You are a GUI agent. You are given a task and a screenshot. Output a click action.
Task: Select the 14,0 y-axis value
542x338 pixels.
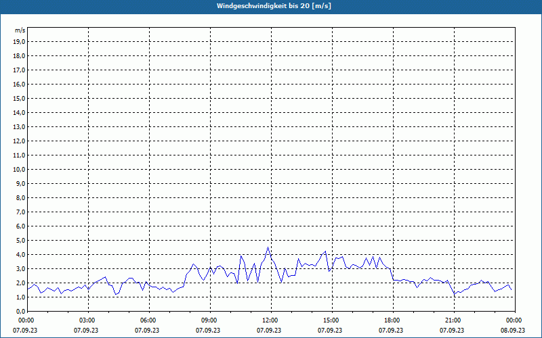pos(19,112)
